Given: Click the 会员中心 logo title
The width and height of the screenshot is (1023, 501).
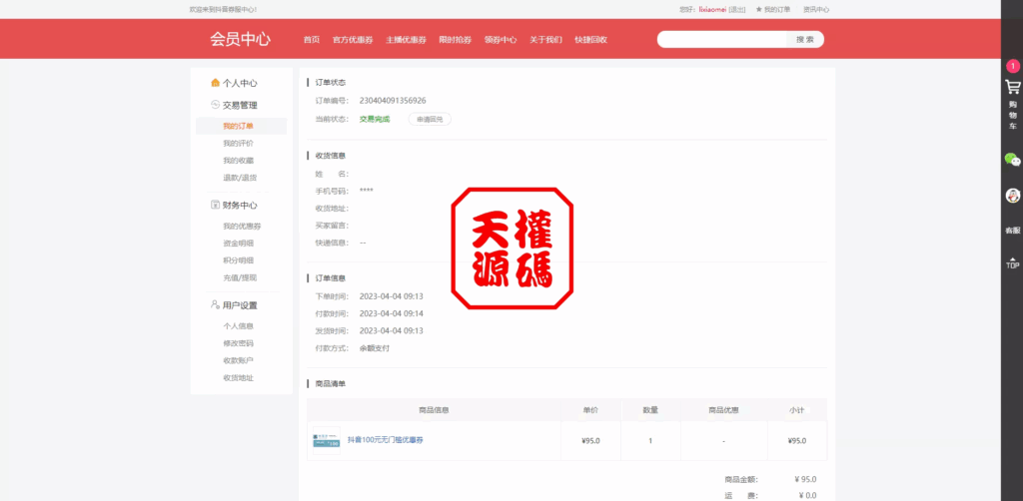Looking at the screenshot, I should point(240,39).
